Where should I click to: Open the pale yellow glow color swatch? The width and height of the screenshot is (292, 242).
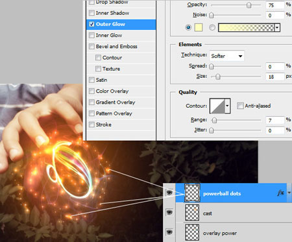click(x=199, y=27)
